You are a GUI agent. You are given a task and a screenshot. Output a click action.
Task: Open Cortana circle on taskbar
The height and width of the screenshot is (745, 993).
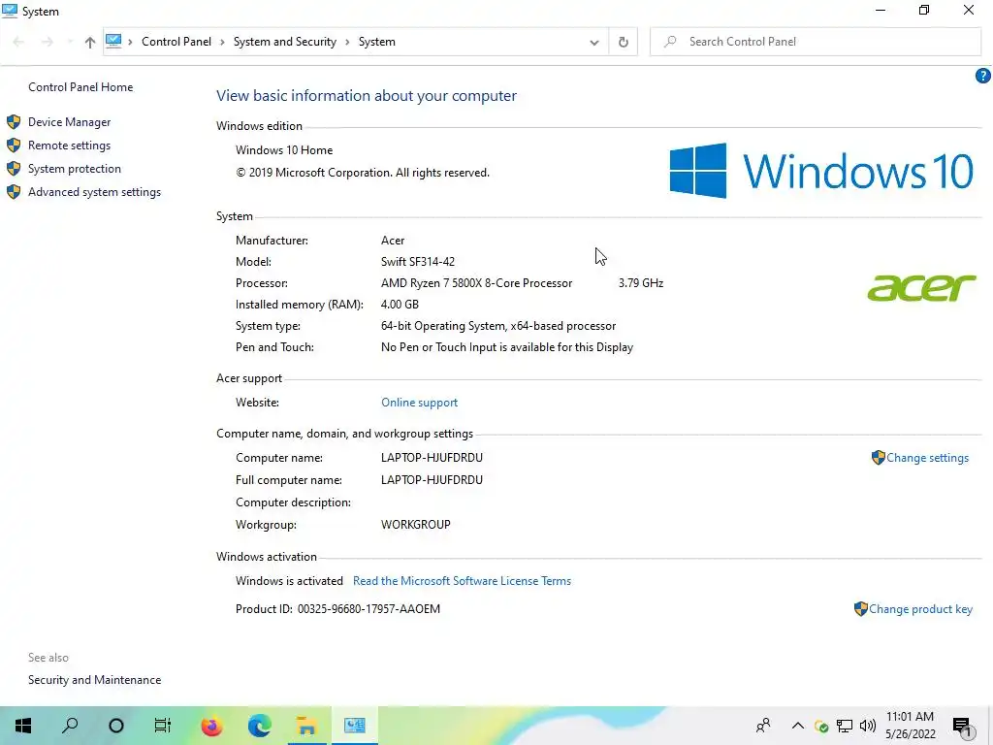coord(116,726)
